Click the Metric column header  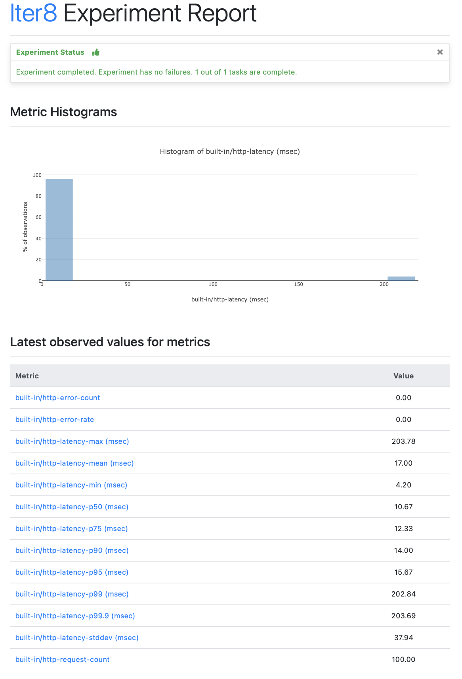click(x=27, y=376)
